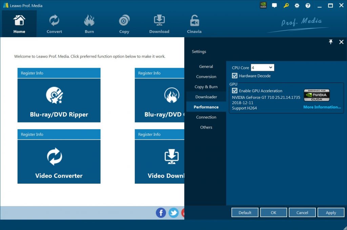The image size is (347, 230).
Task: Open the Blu-ray/DVD Ripper card
Action: 59,99
